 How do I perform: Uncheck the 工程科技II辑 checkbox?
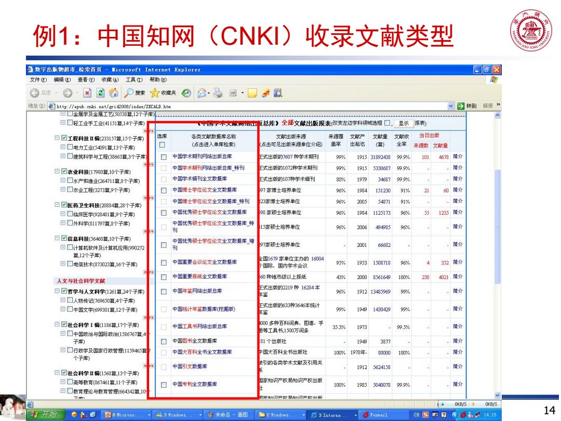click(64, 138)
